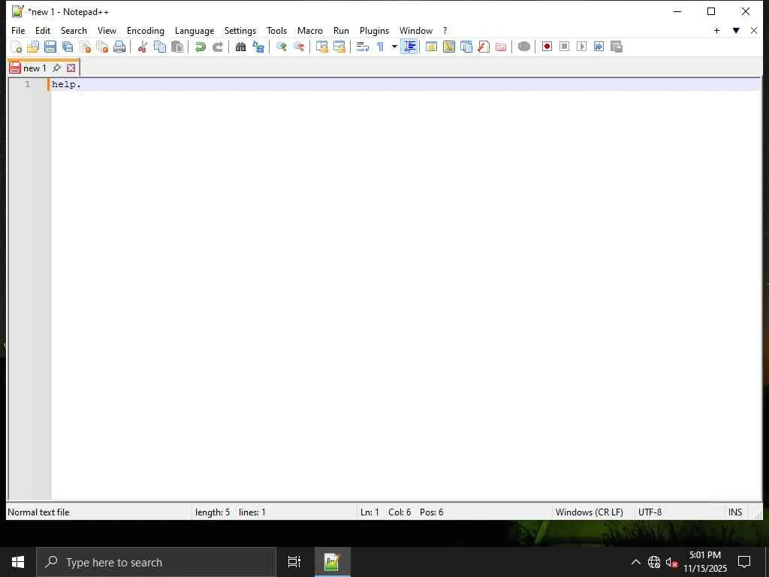Select the 'new 1' document tab

35,68
